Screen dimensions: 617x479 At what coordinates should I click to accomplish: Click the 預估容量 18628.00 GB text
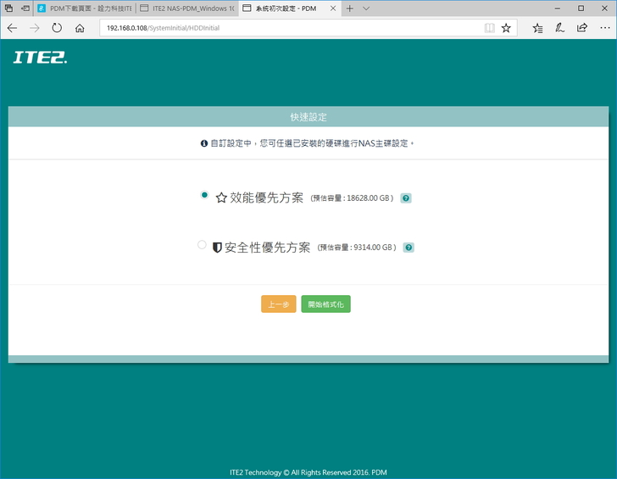(x=352, y=198)
